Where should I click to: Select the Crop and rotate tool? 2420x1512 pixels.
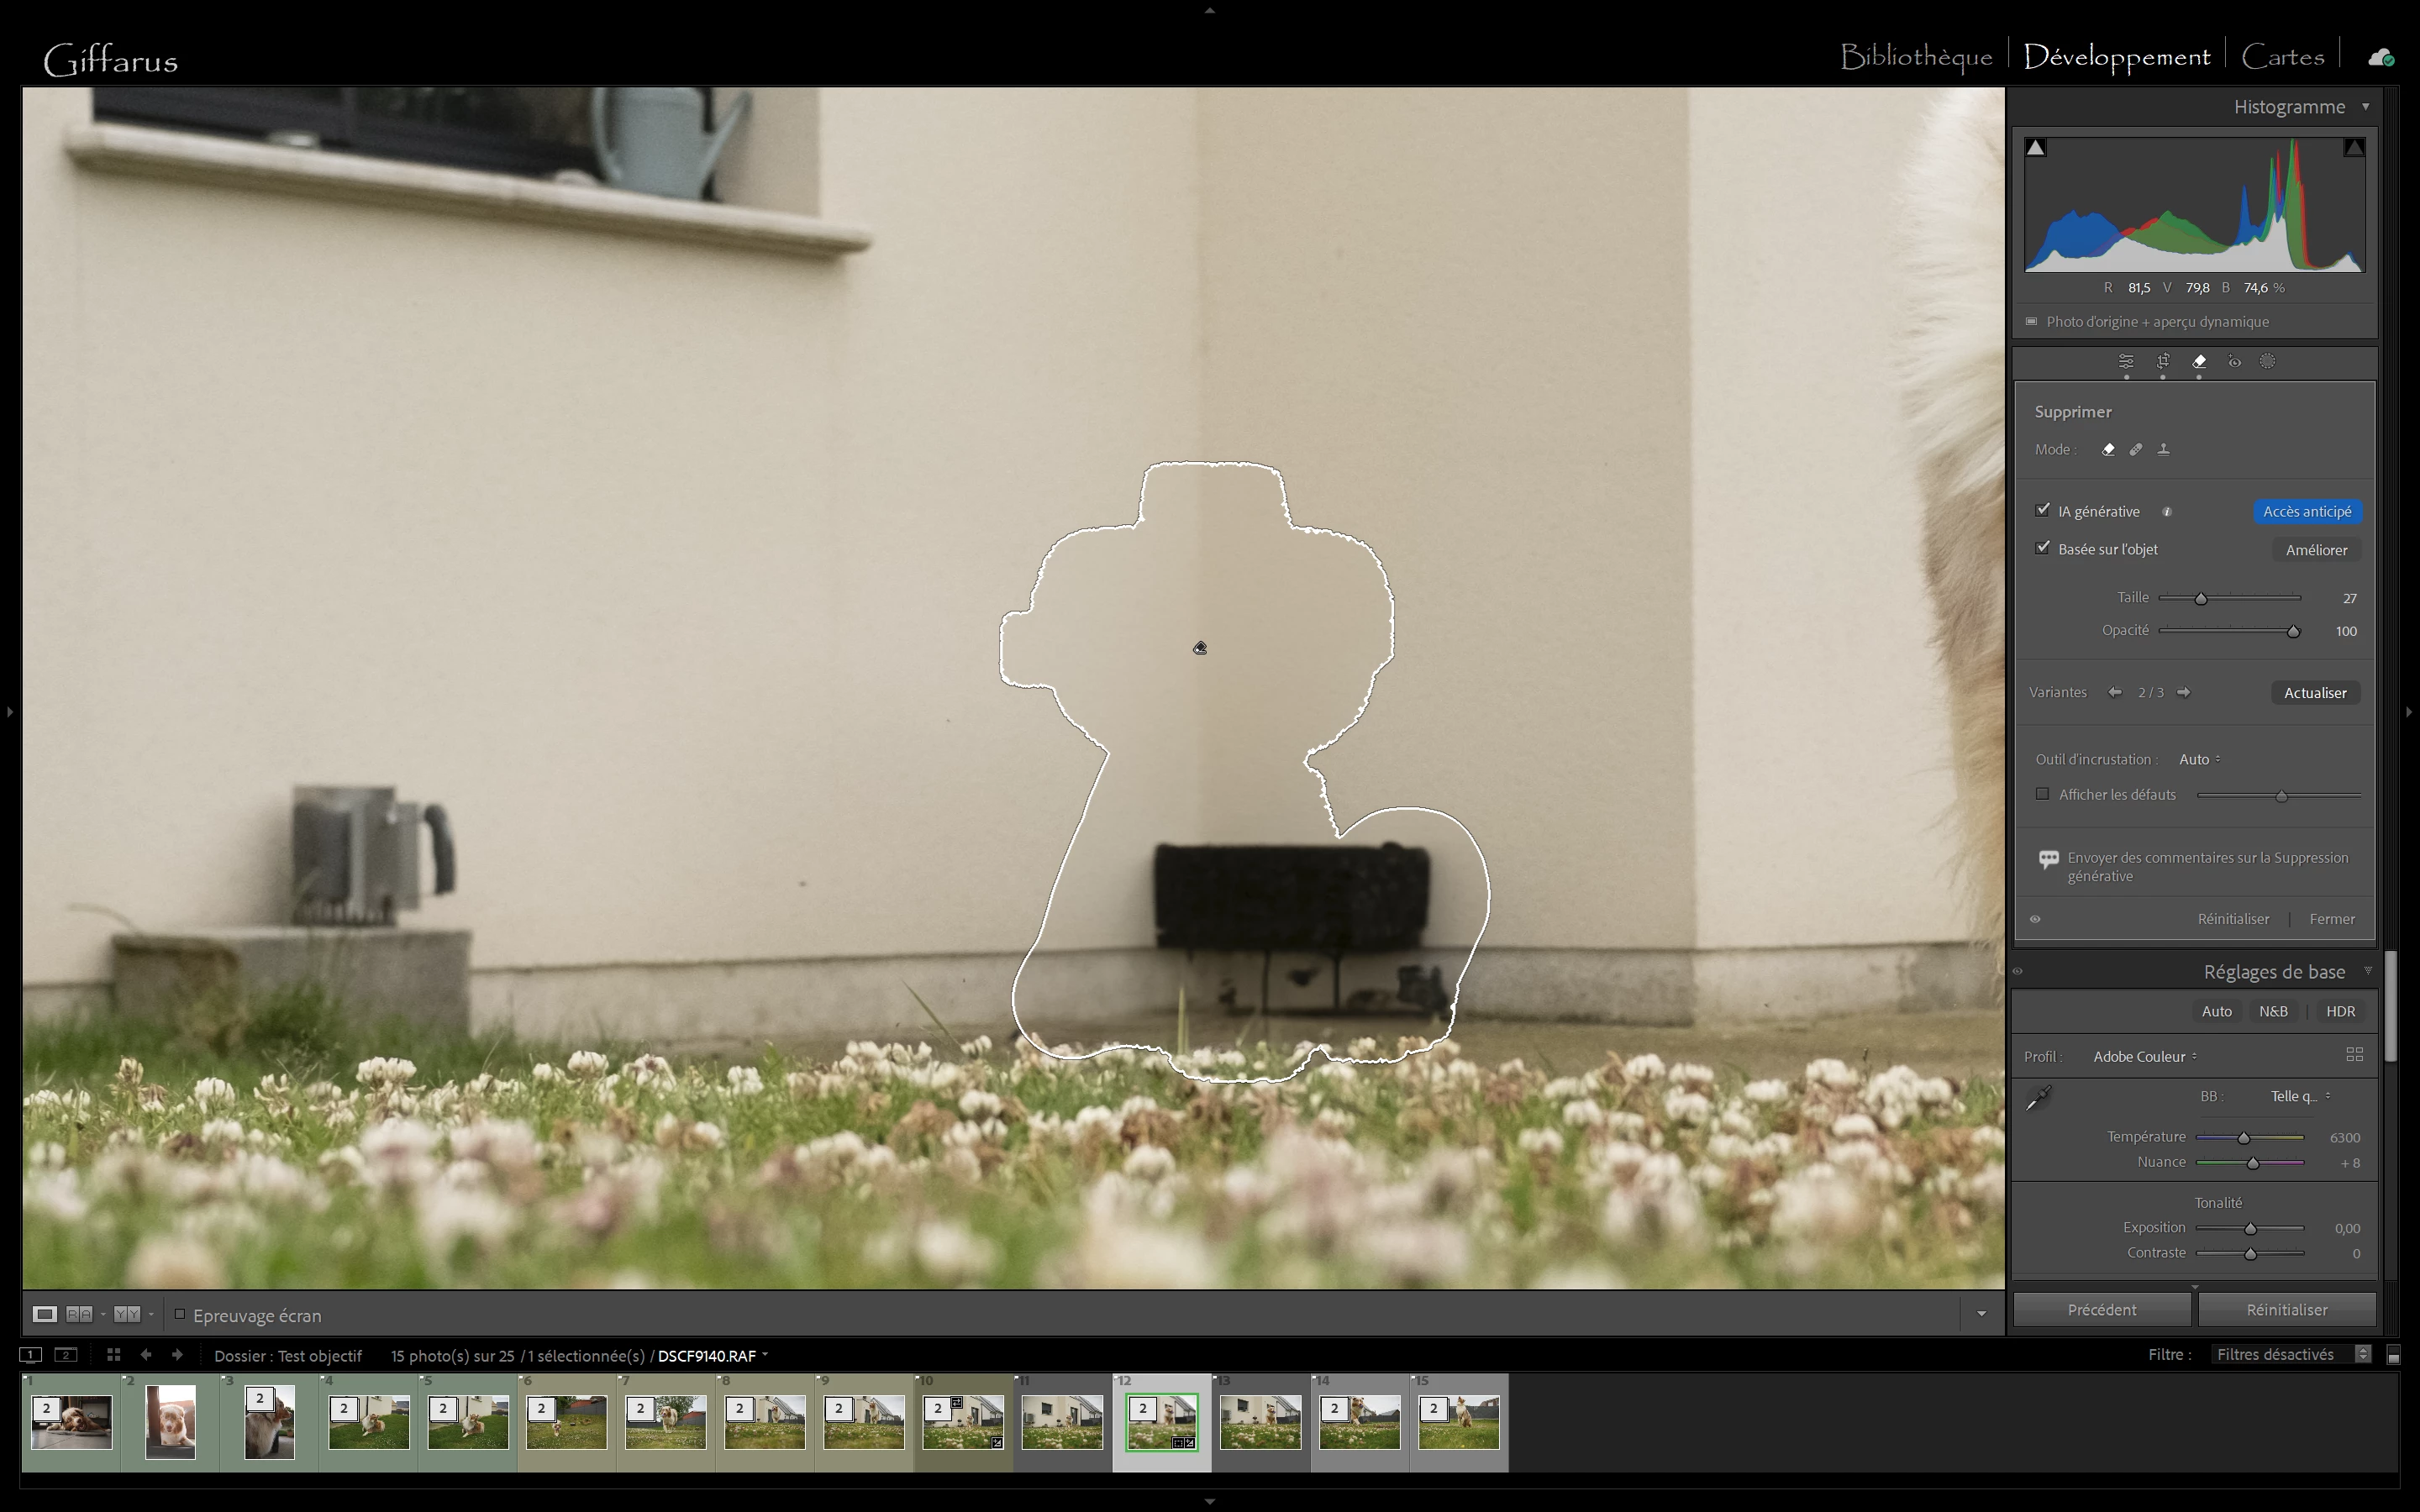[2162, 362]
